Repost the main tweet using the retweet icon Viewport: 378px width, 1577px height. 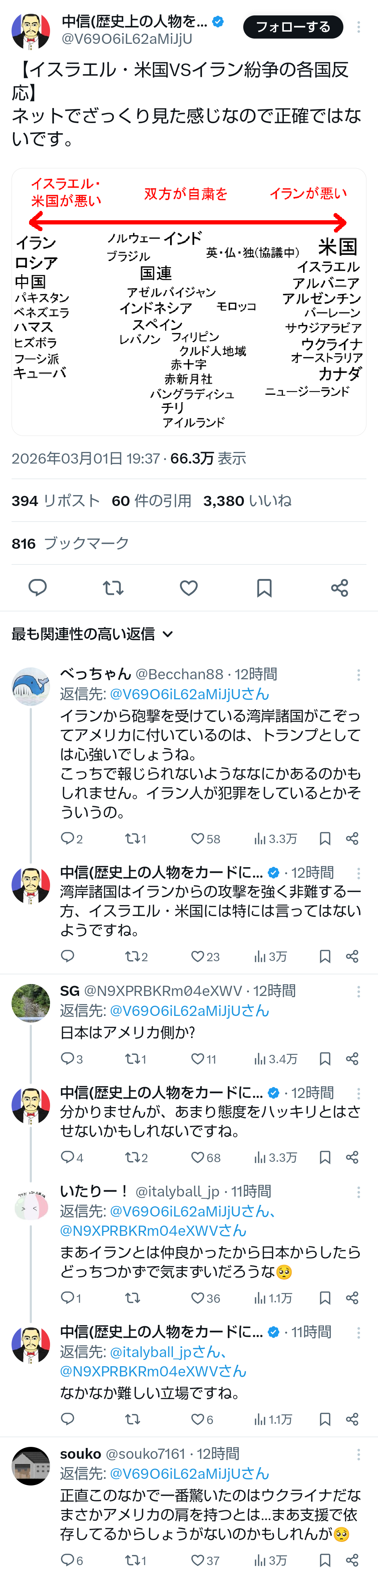pyautogui.click(x=113, y=588)
